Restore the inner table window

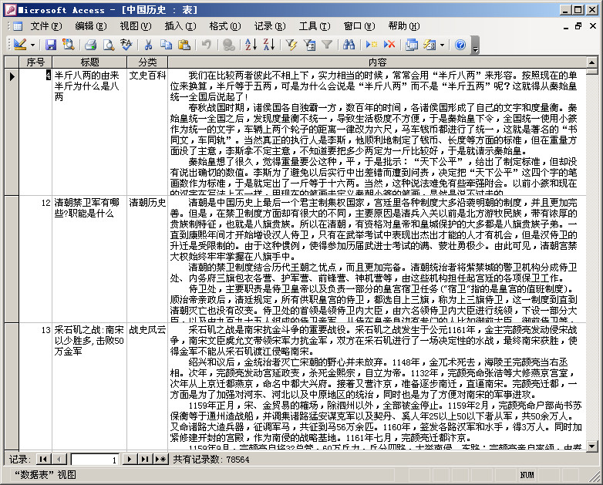pyautogui.click(x=579, y=26)
